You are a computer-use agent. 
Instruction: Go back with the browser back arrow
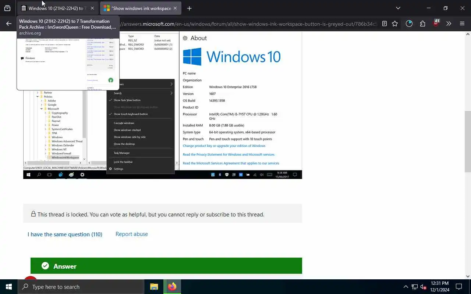pyautogui.click(x=9, y=24)
